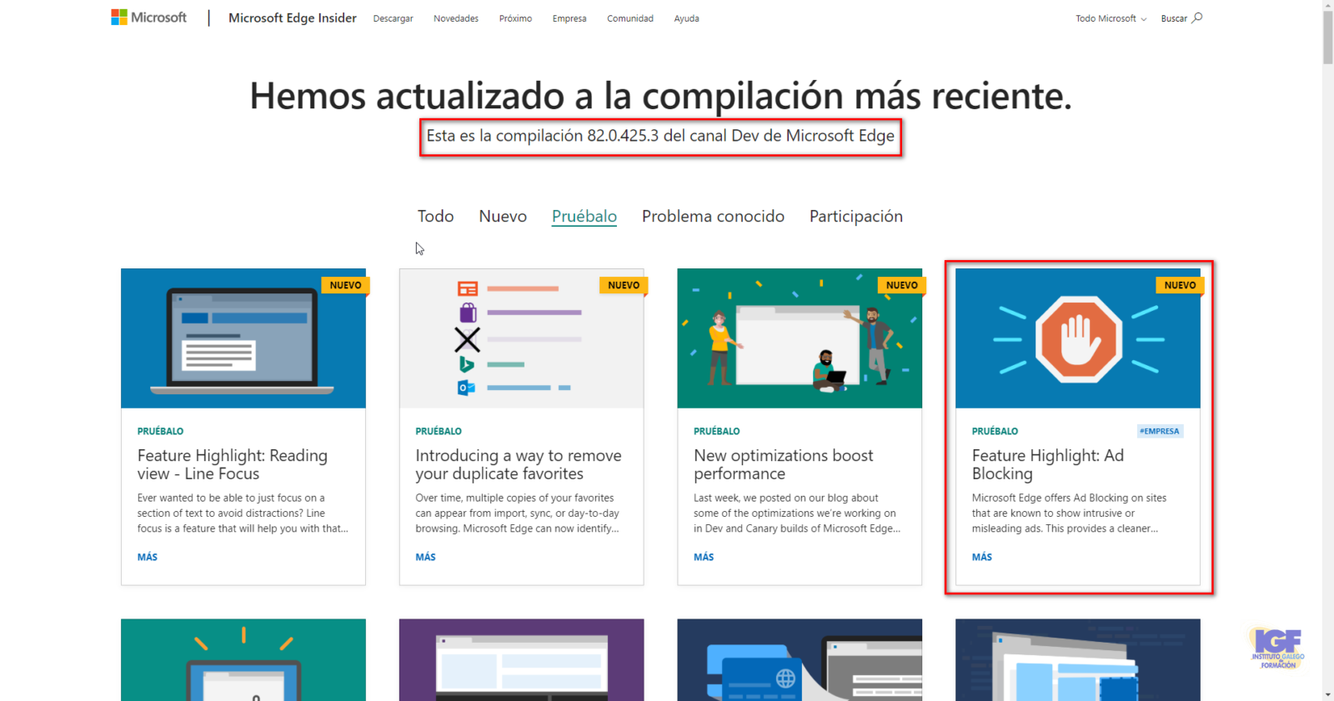Click MÁS under duplicate favorites article
This screenshot has width=1334, height=701.
click(x=425, y=557)
